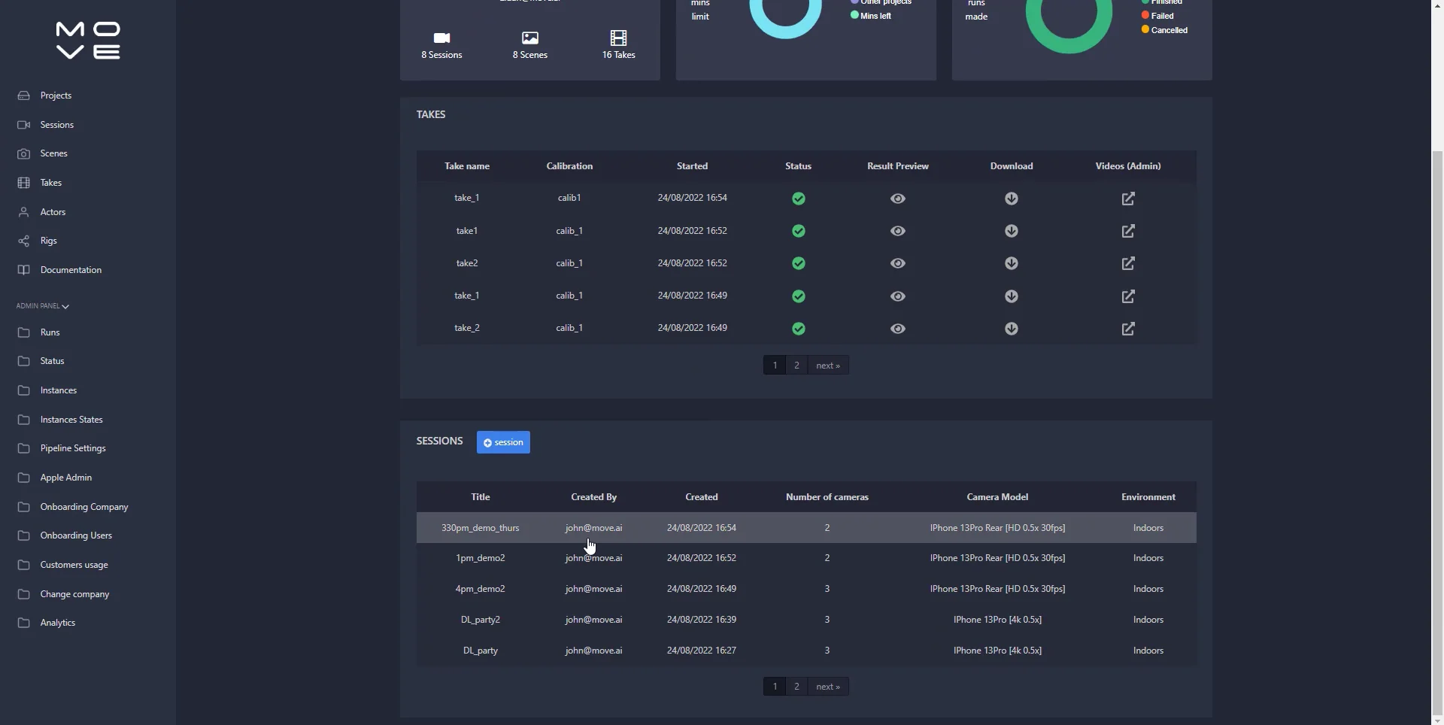Viewport: 1444px width, 725px height.
Task: Preview result with eye icon for take_2
Action: click(x=898, y=329)
